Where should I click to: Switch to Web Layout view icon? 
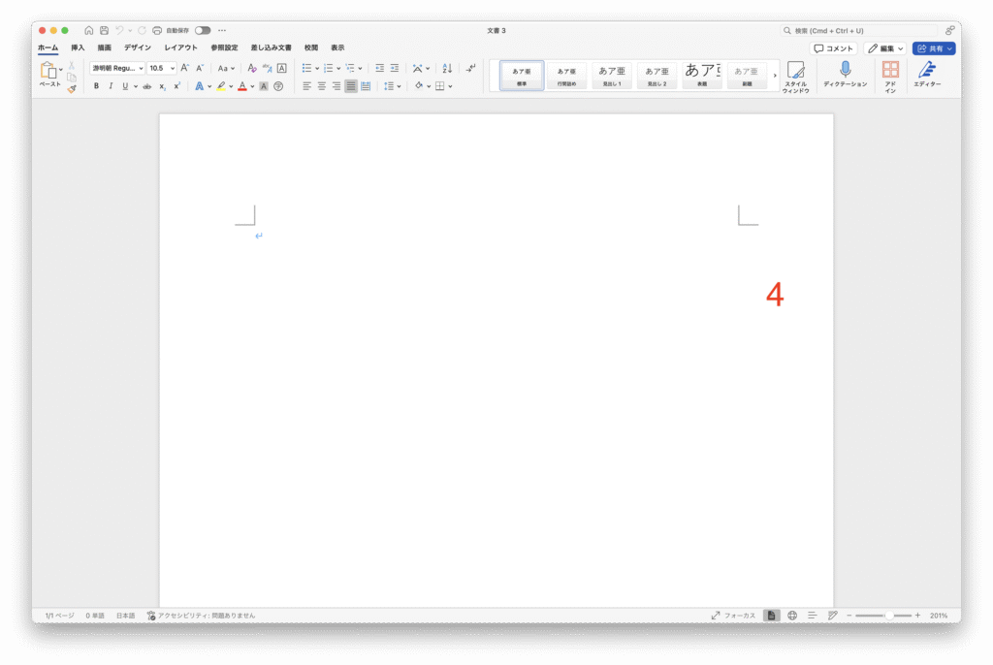792,615
